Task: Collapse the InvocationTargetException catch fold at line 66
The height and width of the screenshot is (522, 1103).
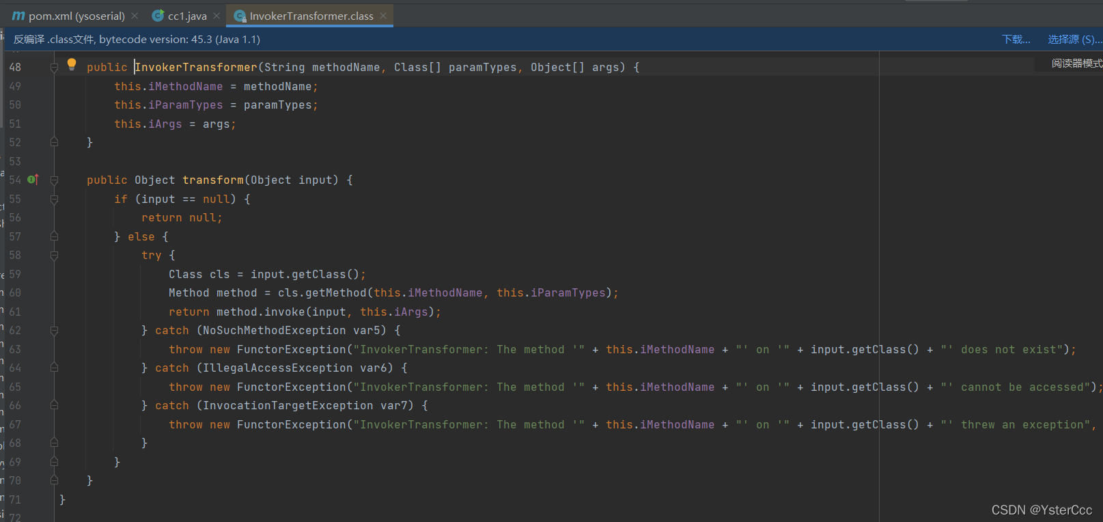Action: (54, 405)
